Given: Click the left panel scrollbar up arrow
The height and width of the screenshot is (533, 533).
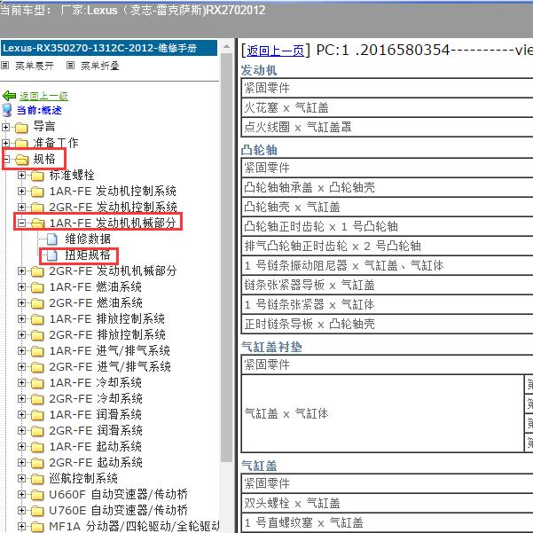Looking at the screenshot, I should [226, 47].
